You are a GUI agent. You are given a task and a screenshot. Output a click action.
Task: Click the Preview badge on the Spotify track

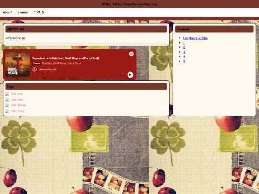[x=36, y=63]
